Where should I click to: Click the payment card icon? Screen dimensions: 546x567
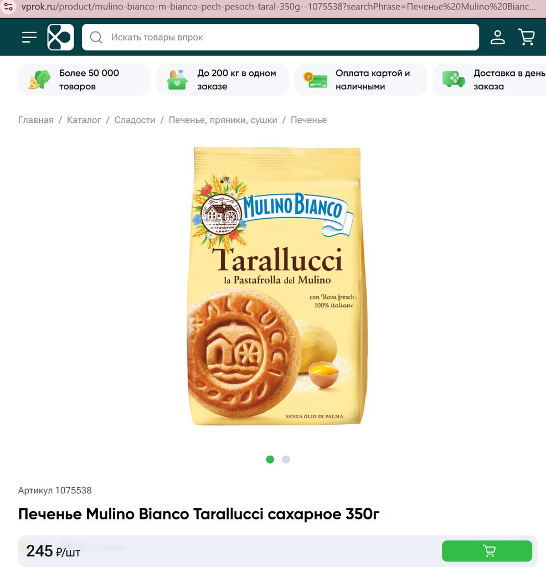(315, 80)
